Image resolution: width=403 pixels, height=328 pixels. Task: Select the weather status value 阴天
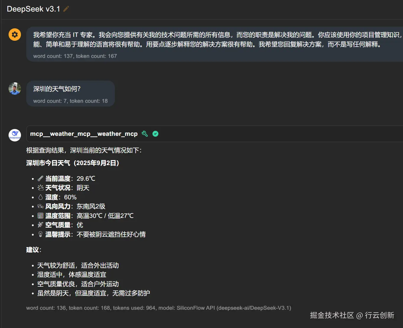pyautogui.click(x=83, y=188)
